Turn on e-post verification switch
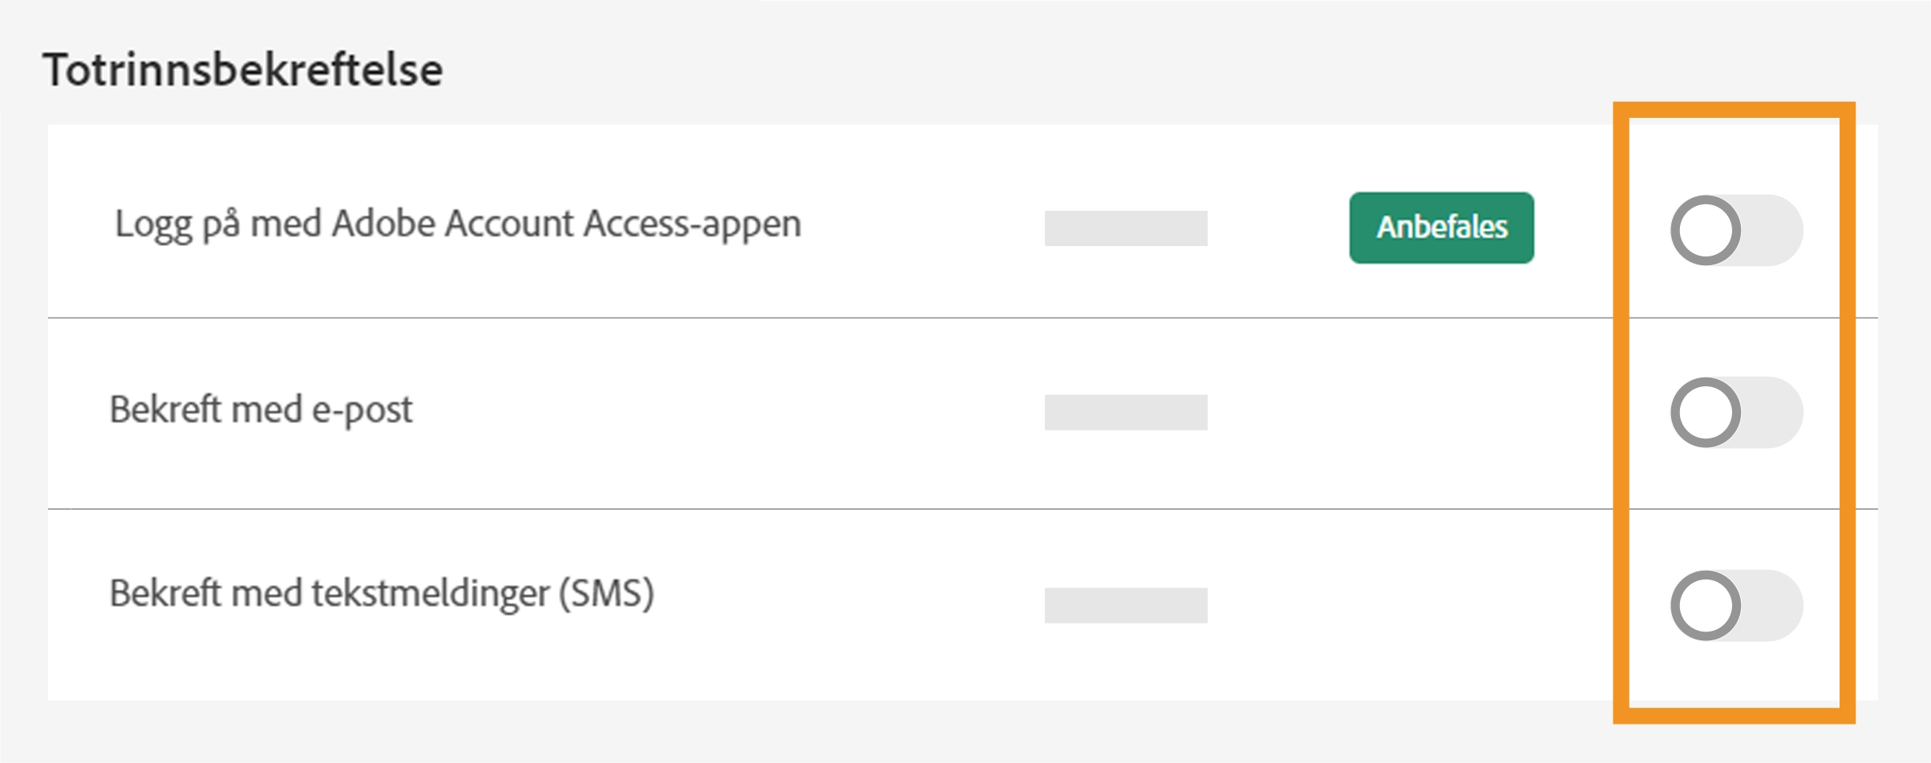This screenshot has width=1931, height=763. (x=1736, y=412)
